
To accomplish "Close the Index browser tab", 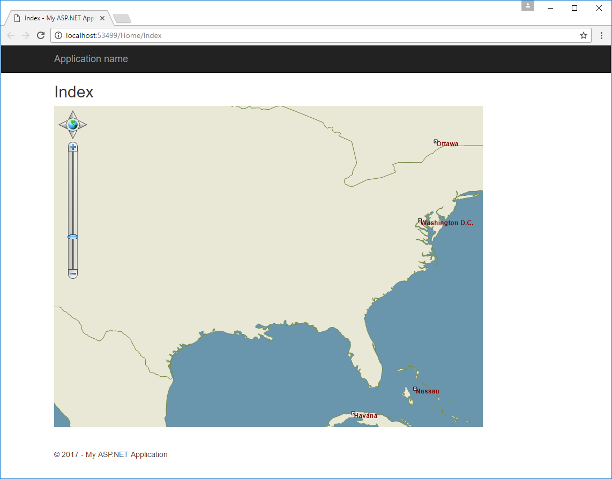I will 102,18.
